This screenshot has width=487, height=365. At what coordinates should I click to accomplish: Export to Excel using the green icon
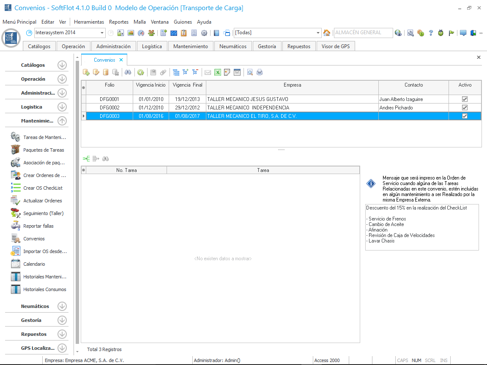(x=217, y=72)
